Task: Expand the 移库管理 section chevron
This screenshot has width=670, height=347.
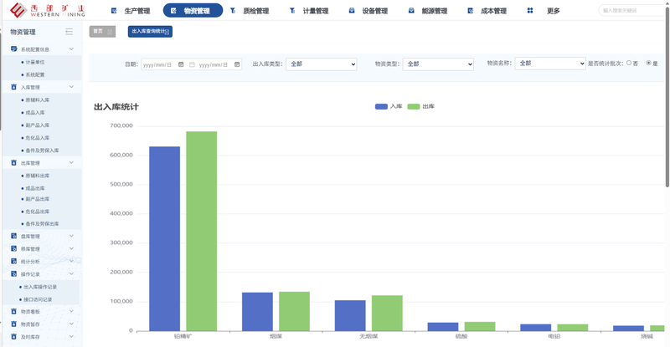Action: pos(71,248)
